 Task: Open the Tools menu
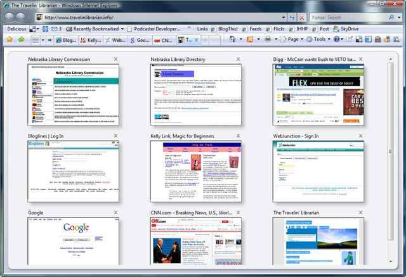(x=318, y=39)
